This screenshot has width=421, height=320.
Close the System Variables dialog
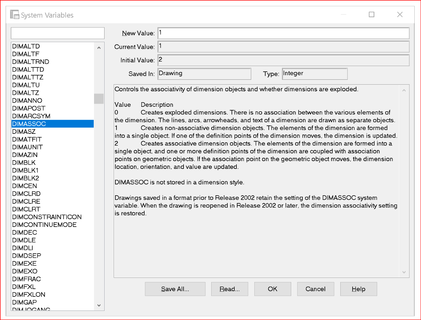(400, 14)
